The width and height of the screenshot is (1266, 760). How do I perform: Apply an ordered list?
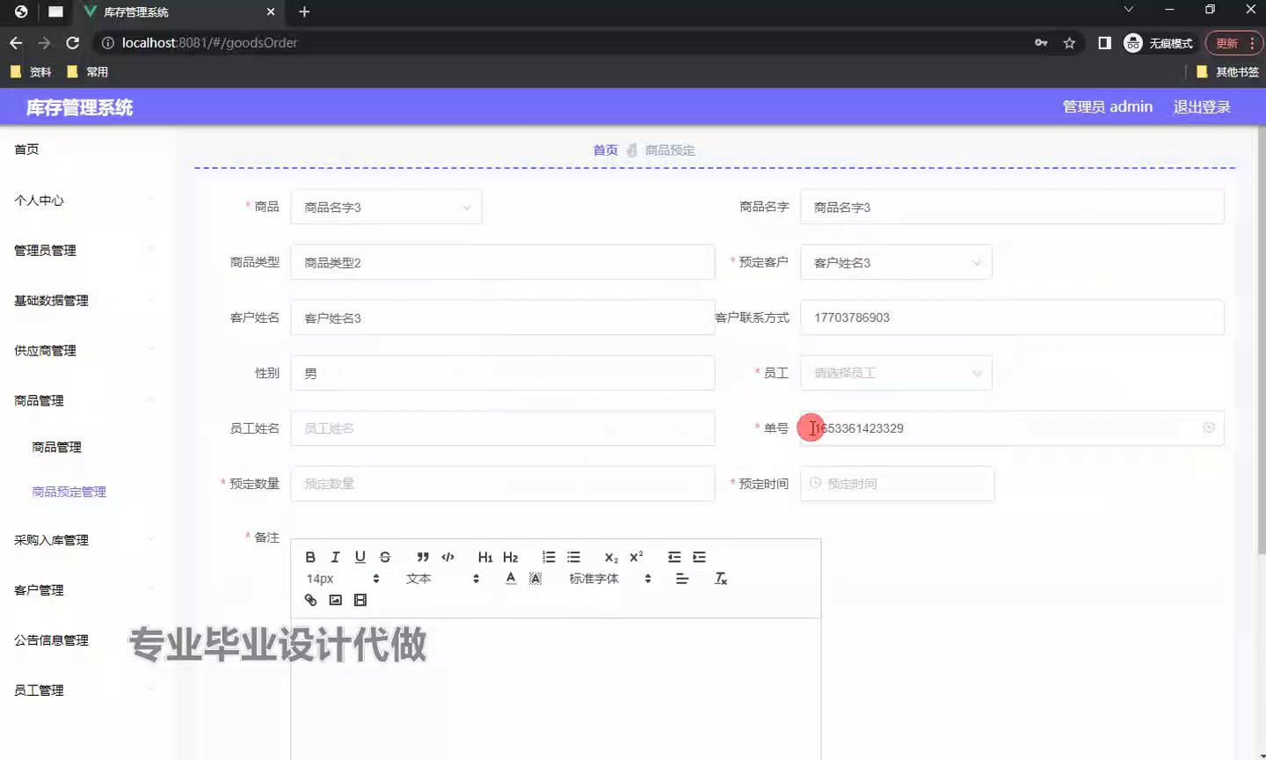(549, 557)
